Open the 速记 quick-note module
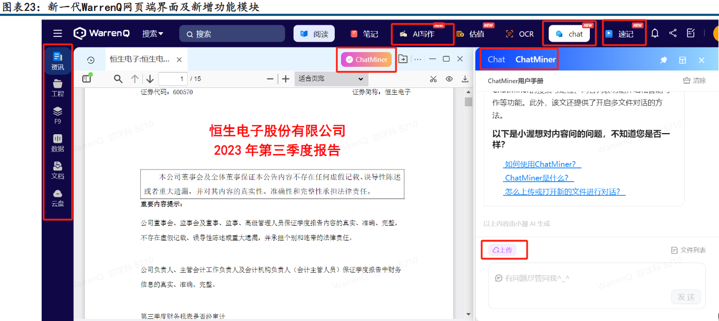The height and width of the screenshot is (321, 719). click(x=619, y=34)
